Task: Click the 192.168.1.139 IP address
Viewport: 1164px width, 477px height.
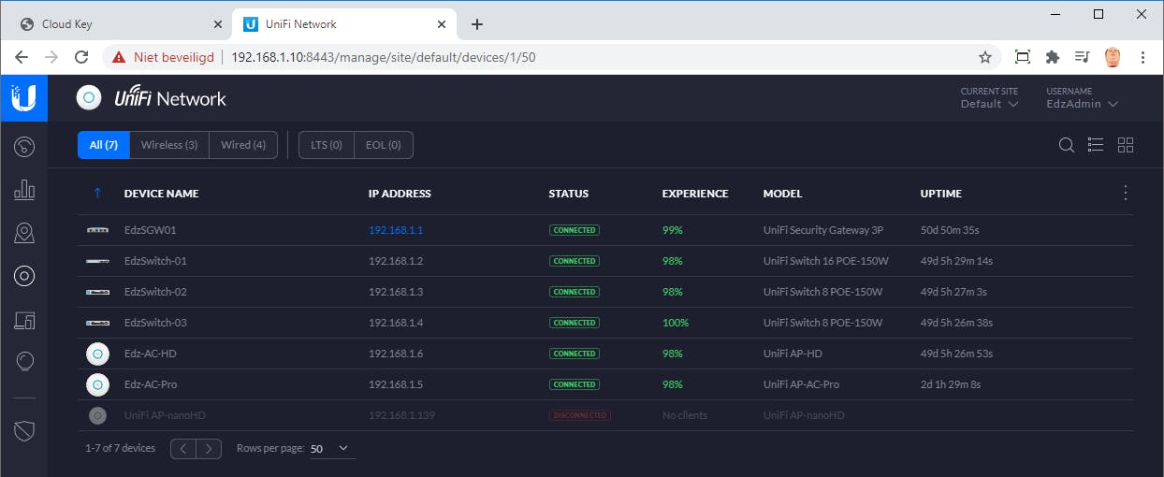Action: click(400, 415)
